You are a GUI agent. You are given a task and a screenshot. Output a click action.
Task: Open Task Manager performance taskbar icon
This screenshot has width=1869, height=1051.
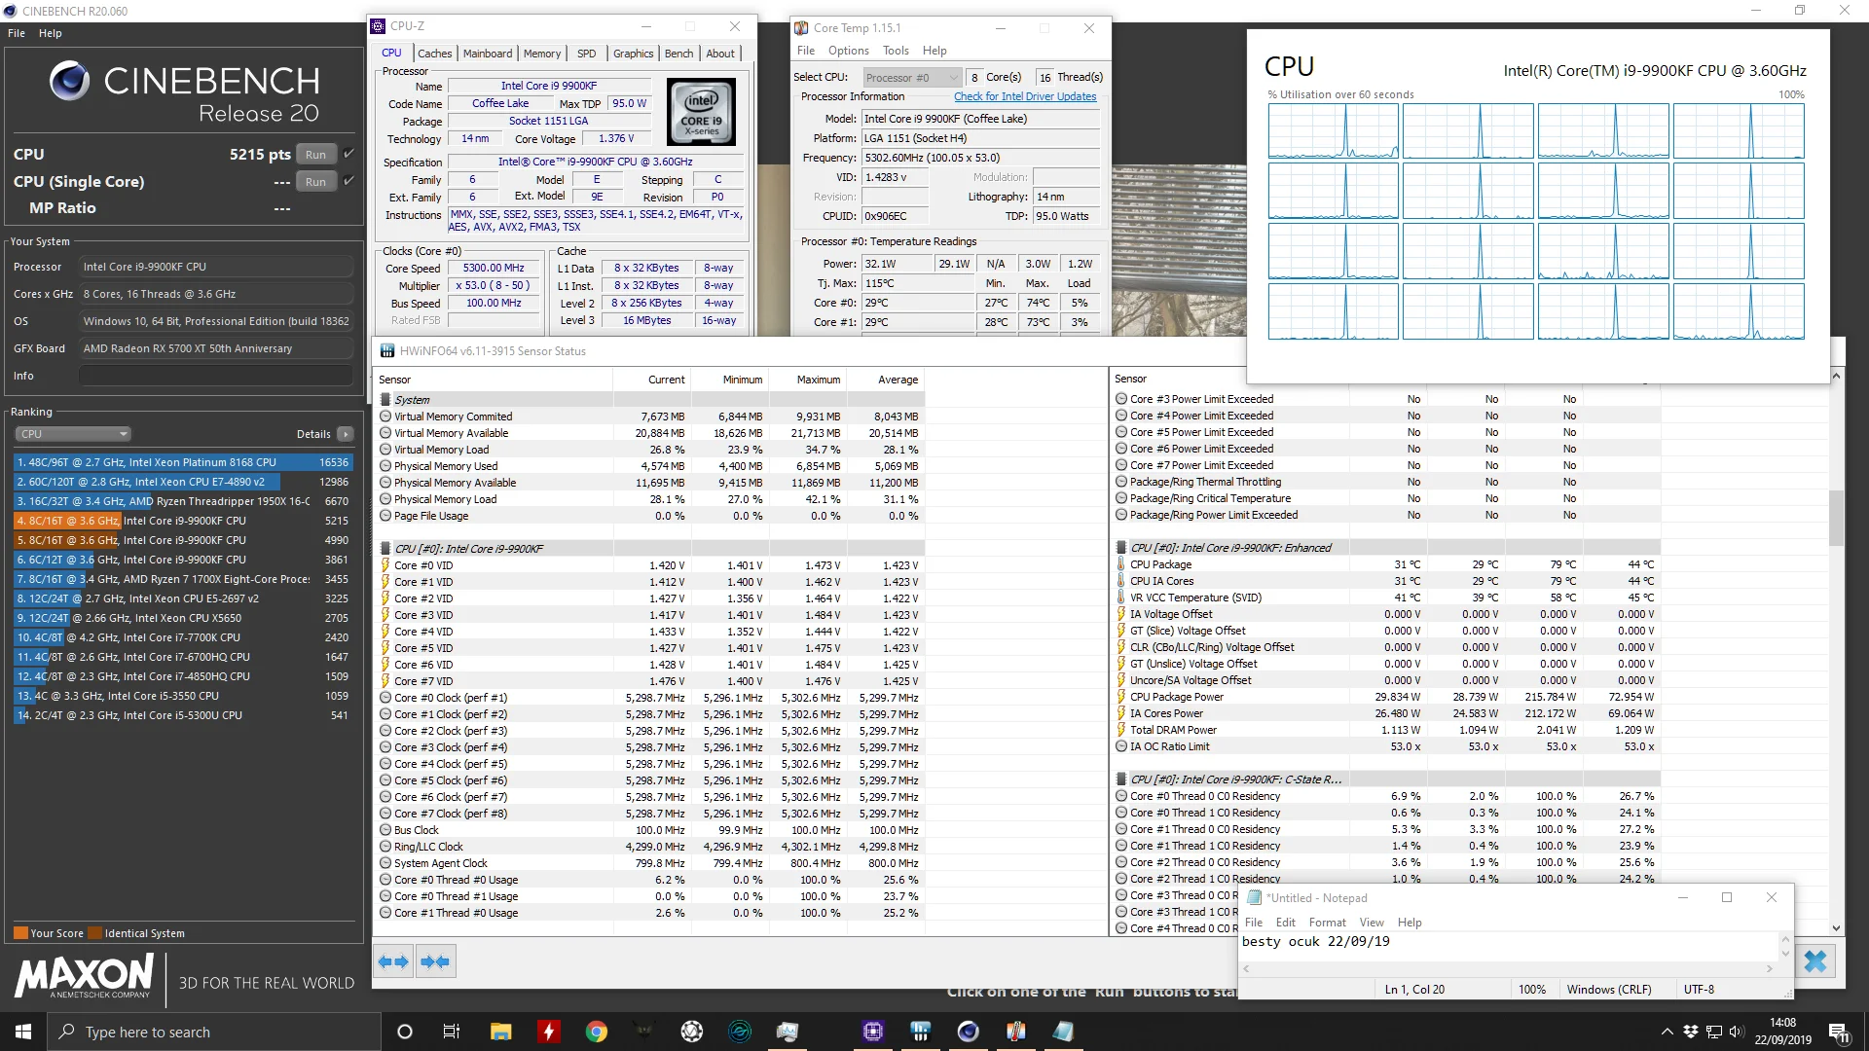tap(787, 1032)
